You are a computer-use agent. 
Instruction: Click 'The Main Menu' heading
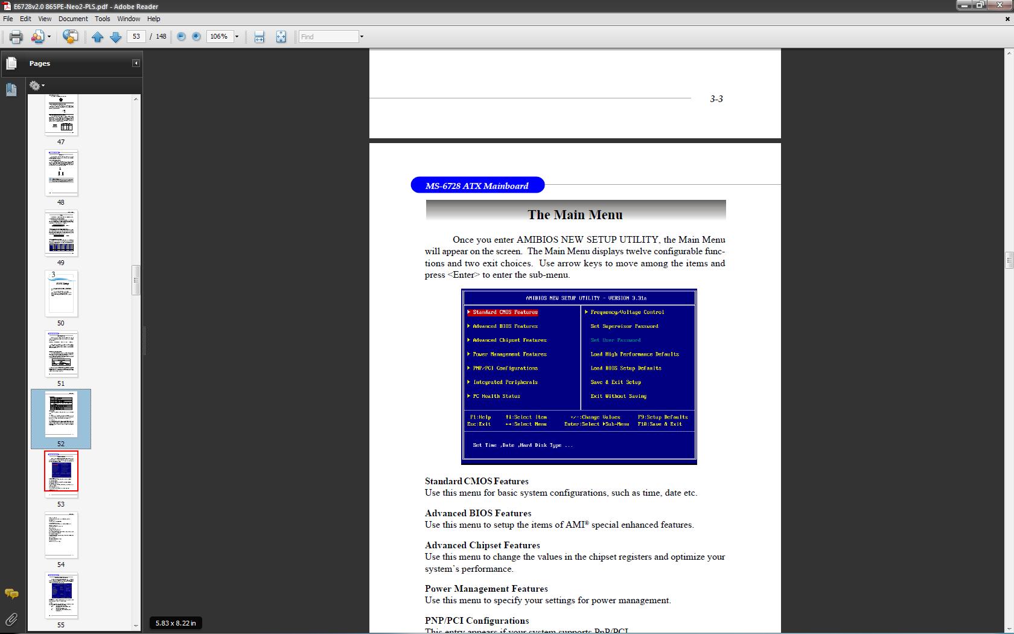[x=575, y=215]
